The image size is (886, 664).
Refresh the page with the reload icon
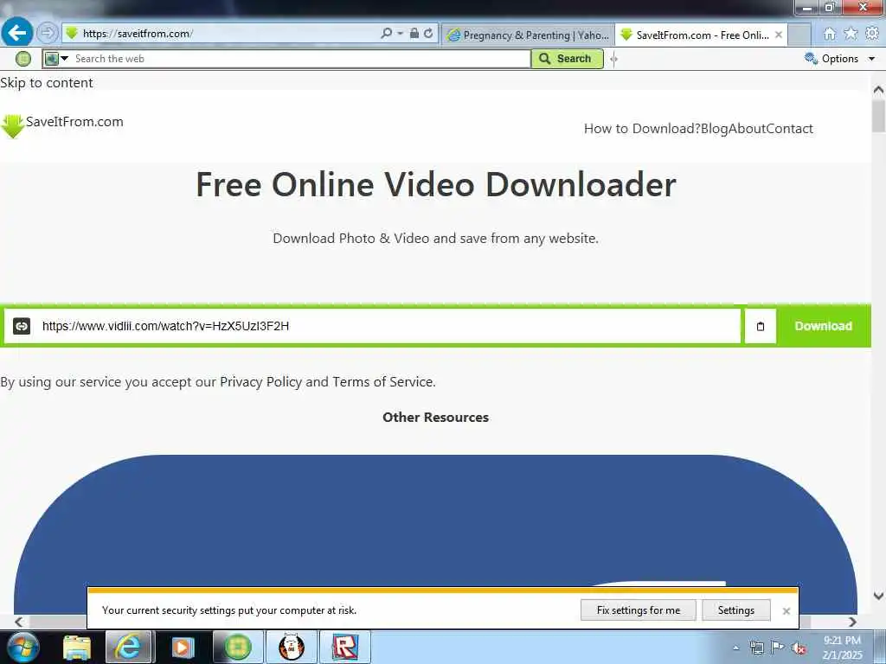428,34
